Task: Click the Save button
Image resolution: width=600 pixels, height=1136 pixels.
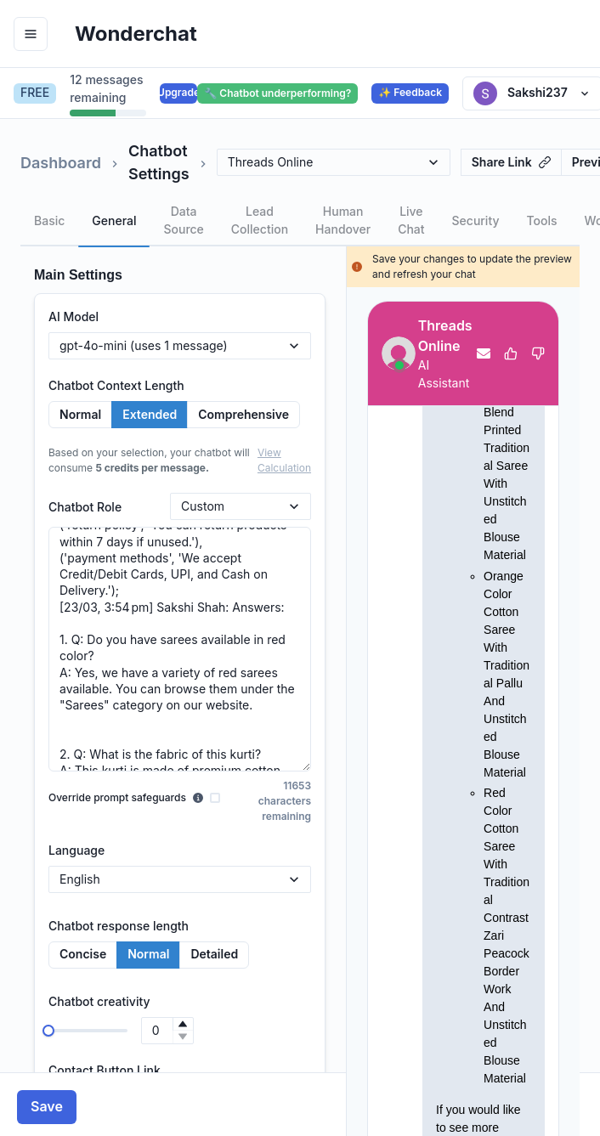Action: [x=47, y=1106]
